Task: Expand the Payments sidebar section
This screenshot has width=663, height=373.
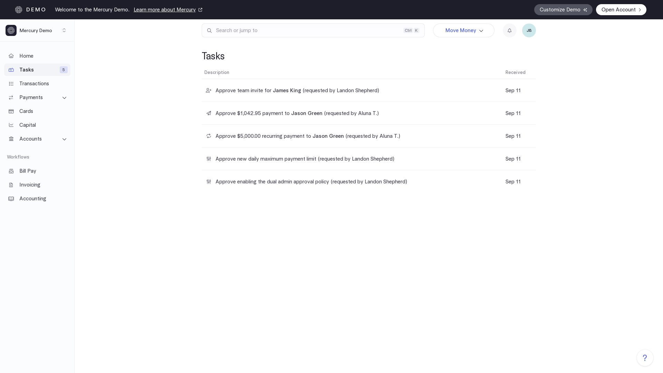Action: click(64, 98)
